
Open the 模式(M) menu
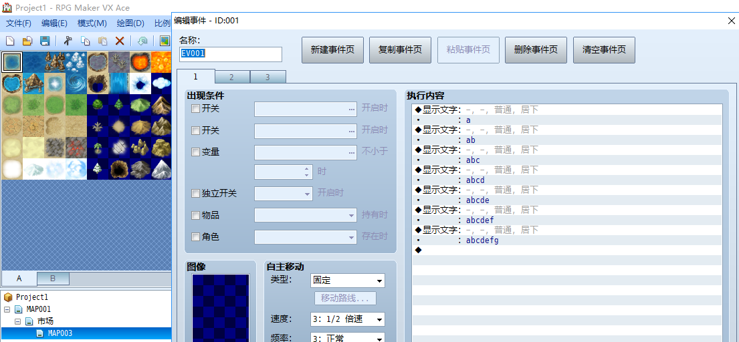point(92,23)
